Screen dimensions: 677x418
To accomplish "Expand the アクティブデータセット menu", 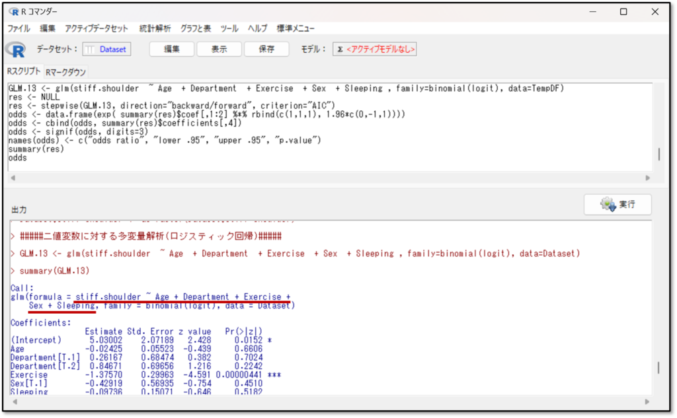I will (x=97, y=29).
